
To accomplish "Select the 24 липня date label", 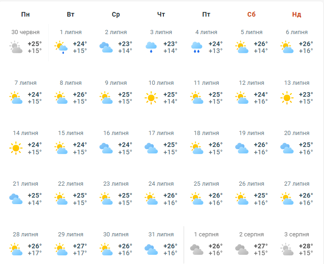I will coord(161,184).
